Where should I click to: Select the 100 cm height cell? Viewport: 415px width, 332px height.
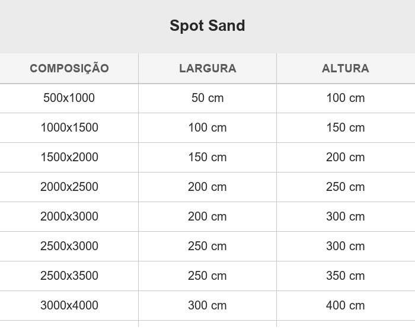[x=346, y=98]
